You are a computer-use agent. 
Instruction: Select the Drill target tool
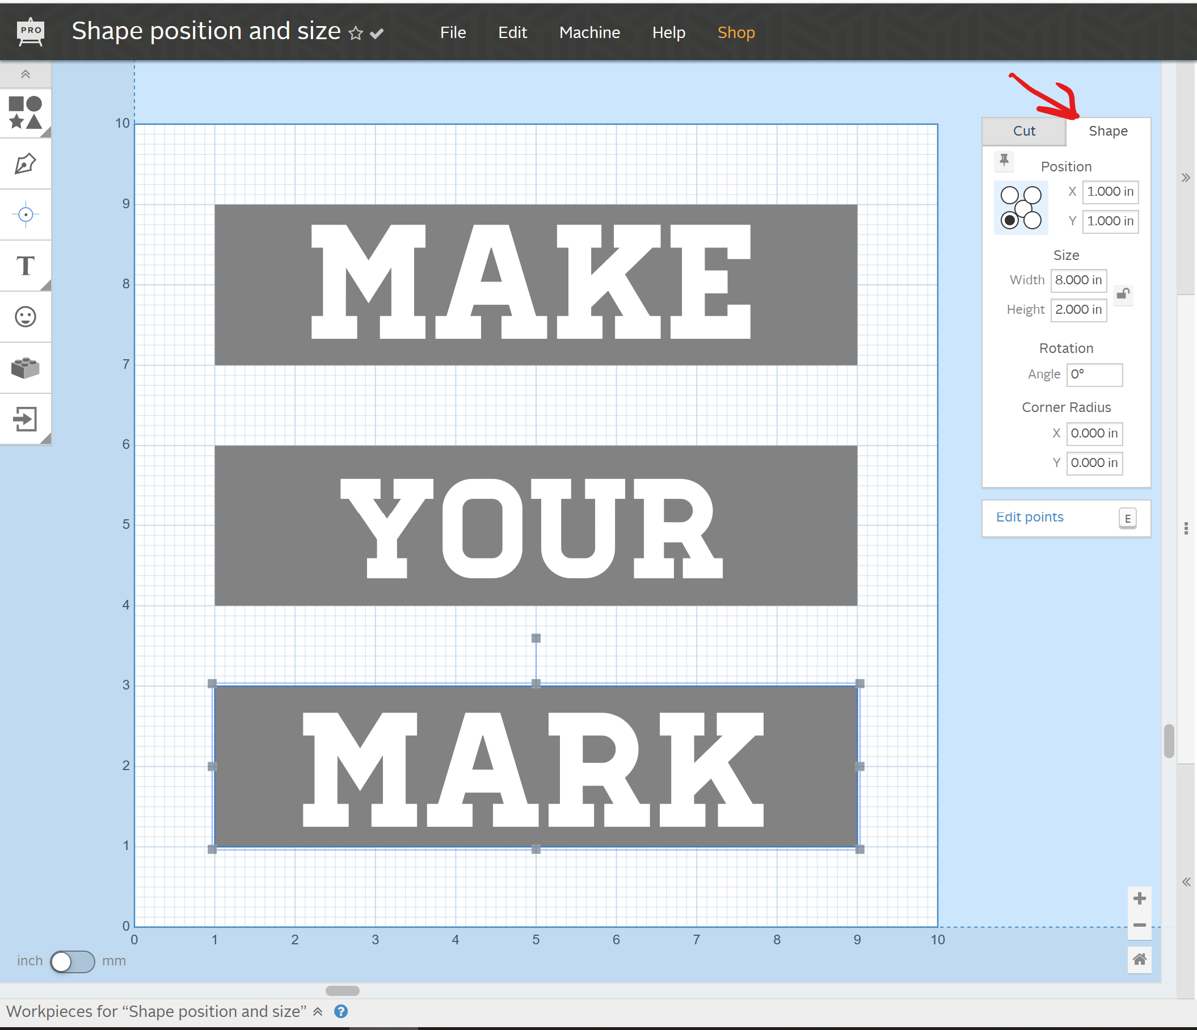coord(26,215)
